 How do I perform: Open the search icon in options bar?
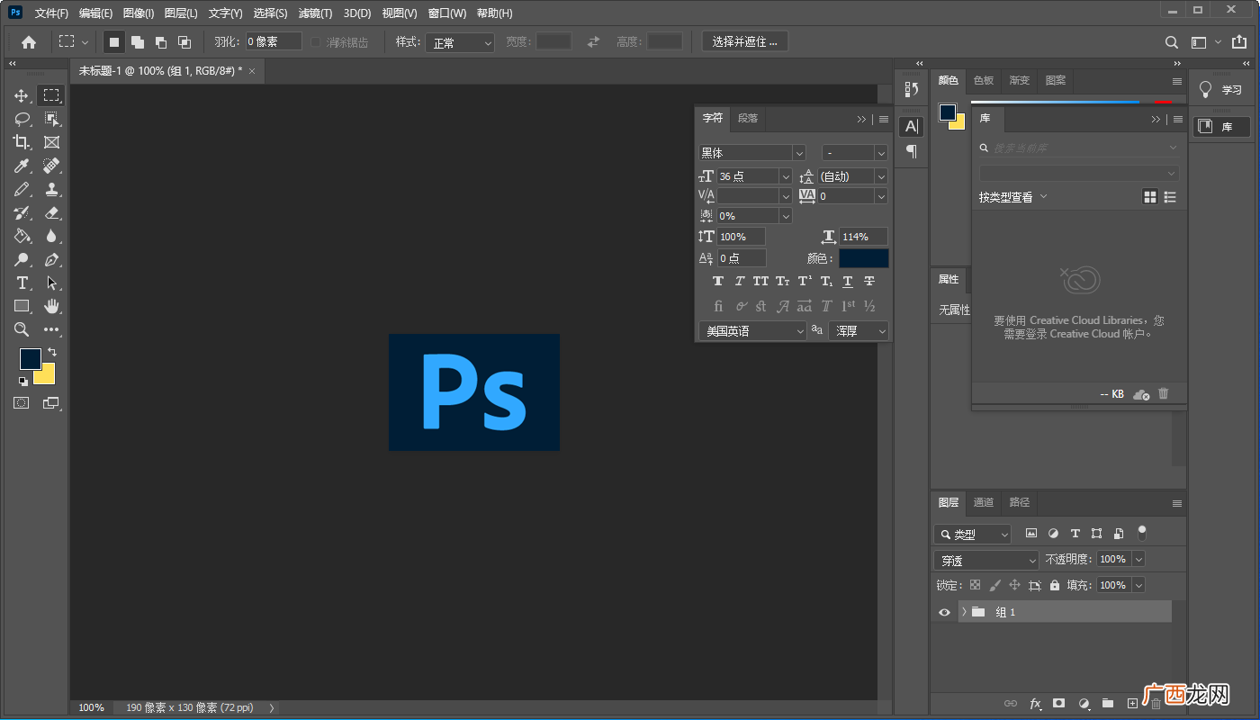tap(1171, 42)
